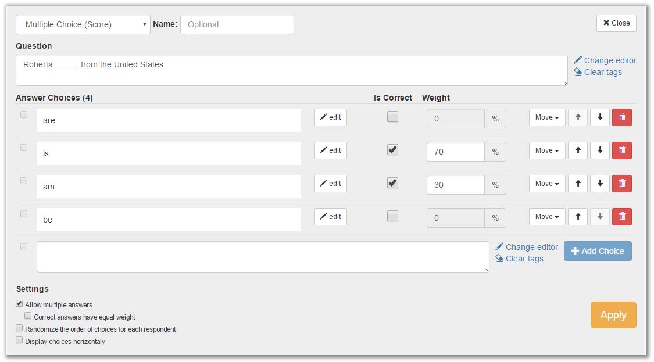Click the disabled weight field for 'be'

click(455, 218)
